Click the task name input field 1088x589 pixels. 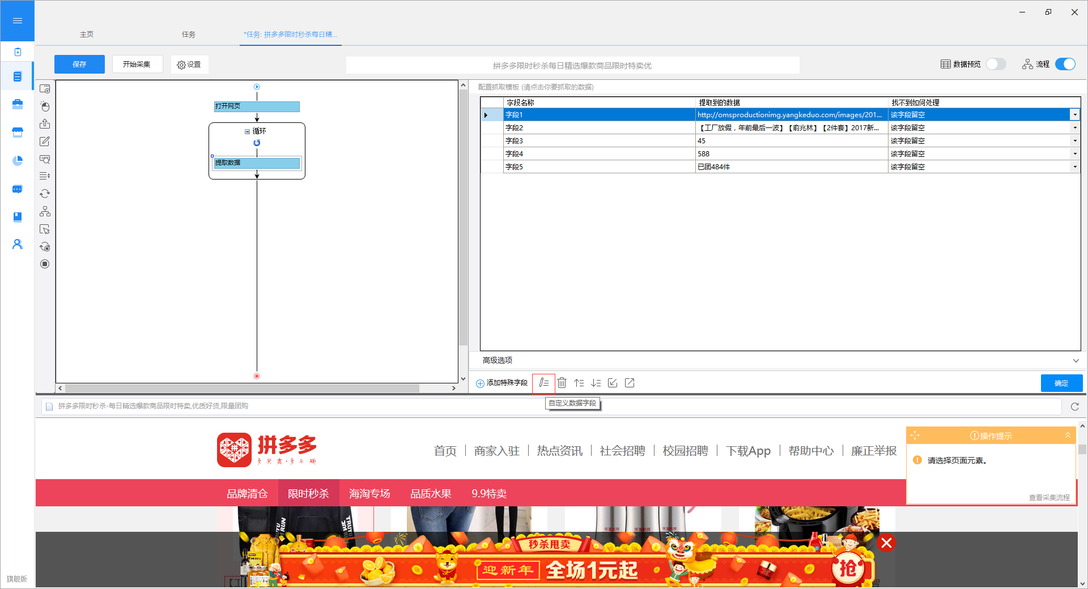[x=572, y=65]
